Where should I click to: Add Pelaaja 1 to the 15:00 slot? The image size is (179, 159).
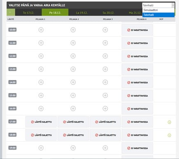point(41,95)
